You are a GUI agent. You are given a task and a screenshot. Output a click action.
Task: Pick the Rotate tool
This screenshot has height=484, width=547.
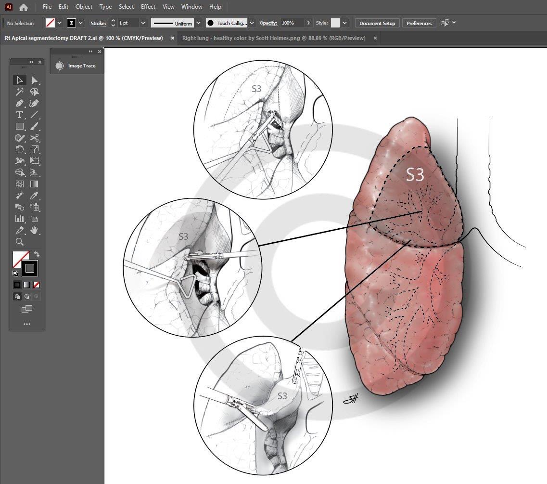(20, 150)
